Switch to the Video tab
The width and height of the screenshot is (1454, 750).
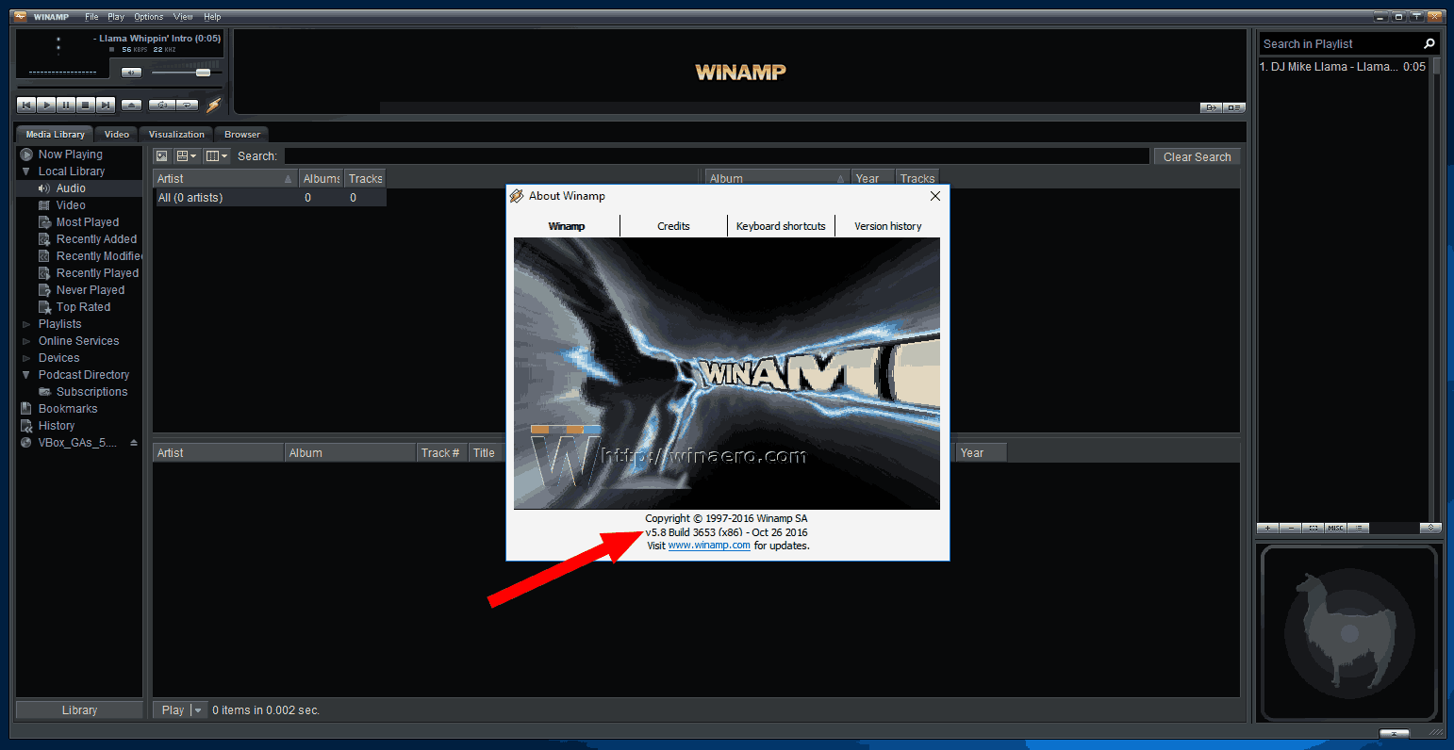(x=117, y=134)
